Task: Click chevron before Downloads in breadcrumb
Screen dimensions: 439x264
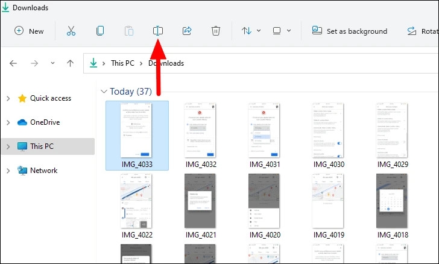Action: point(141,63)
